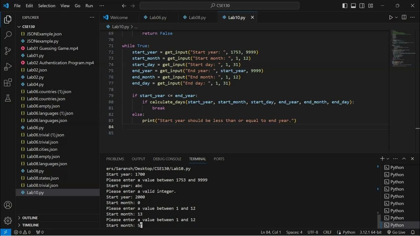Select Python interpreter 3.12.1 64-bit
Viewport: 420px width, 236px height.
[x=370, y=232]
